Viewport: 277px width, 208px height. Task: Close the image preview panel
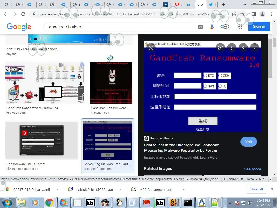coord(151,48)
